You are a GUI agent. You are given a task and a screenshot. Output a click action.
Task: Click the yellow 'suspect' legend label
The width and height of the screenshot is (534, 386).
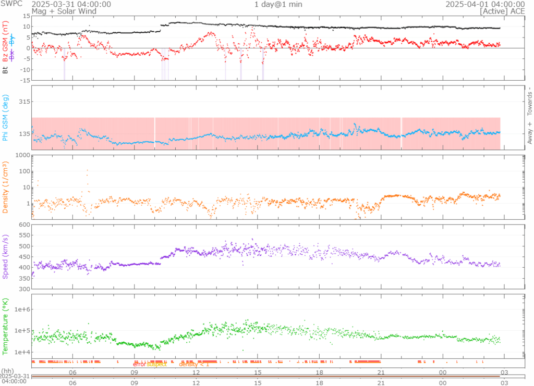pos(156,364)
